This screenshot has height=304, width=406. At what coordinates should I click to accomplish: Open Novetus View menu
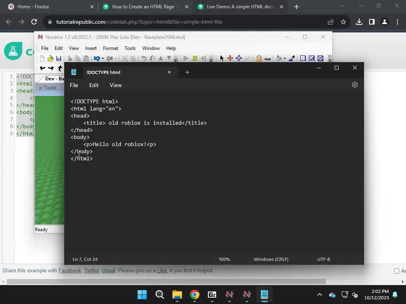coord(74,48)
